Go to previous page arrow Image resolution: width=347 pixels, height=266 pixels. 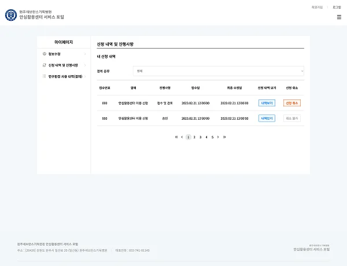pyautogui.click(x=182, y=137)
